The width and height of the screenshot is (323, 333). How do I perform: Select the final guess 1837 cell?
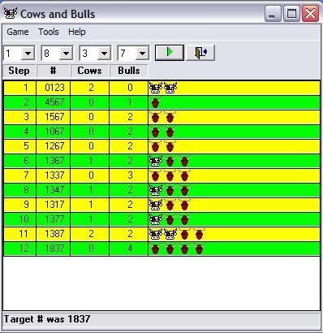pos(54,249)
